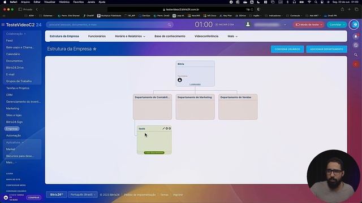
Task: Open Spotlight search in the menu bar
Action: coord(316,2)
